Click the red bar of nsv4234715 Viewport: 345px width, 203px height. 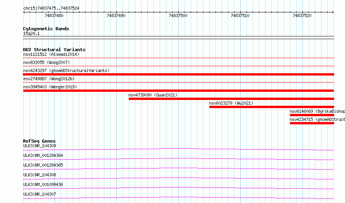click(x=312, y=123)
